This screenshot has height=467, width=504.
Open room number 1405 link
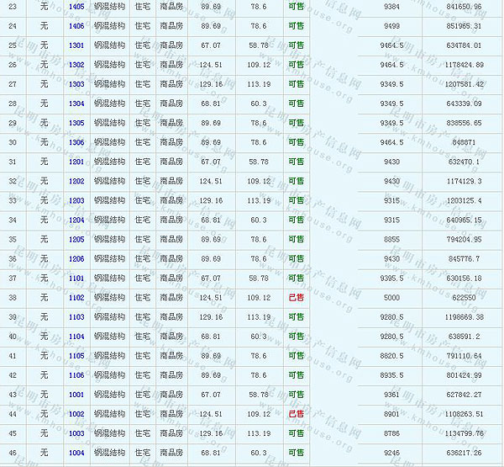coord(76,7)
